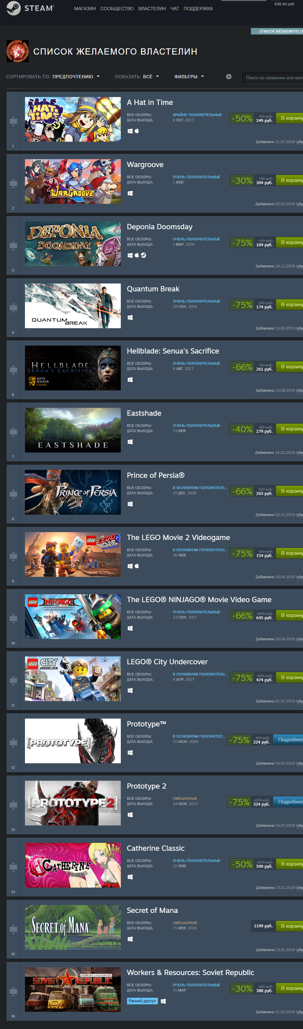
Task: Expand the Фильтры dropdown
Action: tap(189, 77)
